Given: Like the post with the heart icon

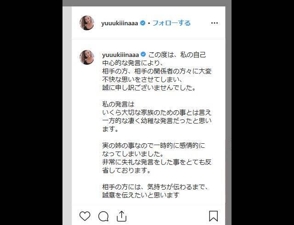Looking at the screenshot, I should coord(85,216).
